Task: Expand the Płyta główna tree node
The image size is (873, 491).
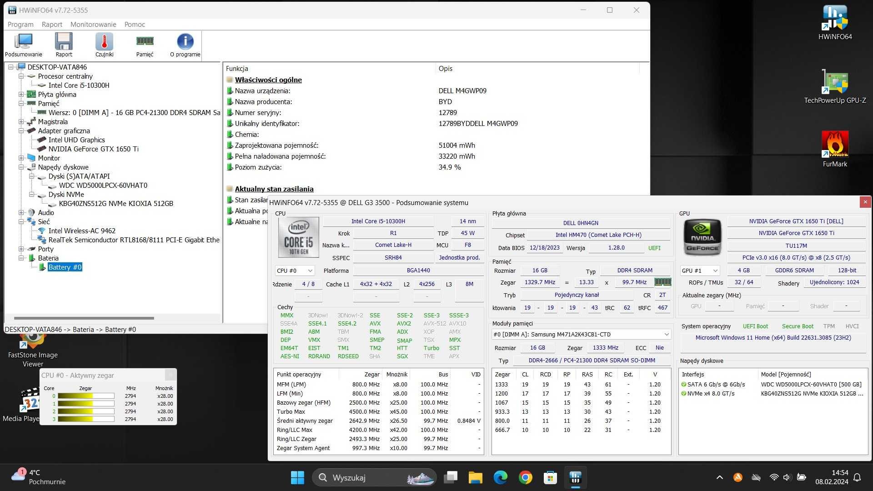Action: pos(21,94)
